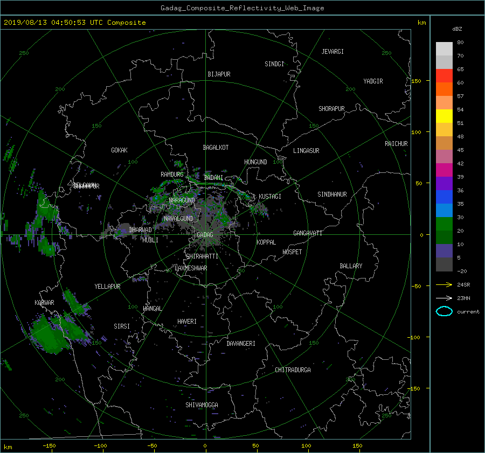Image resolution: width=485 pixels, height=453 pixels.
Task: Click the RAICHUR city label
Action: click(396, 144)
